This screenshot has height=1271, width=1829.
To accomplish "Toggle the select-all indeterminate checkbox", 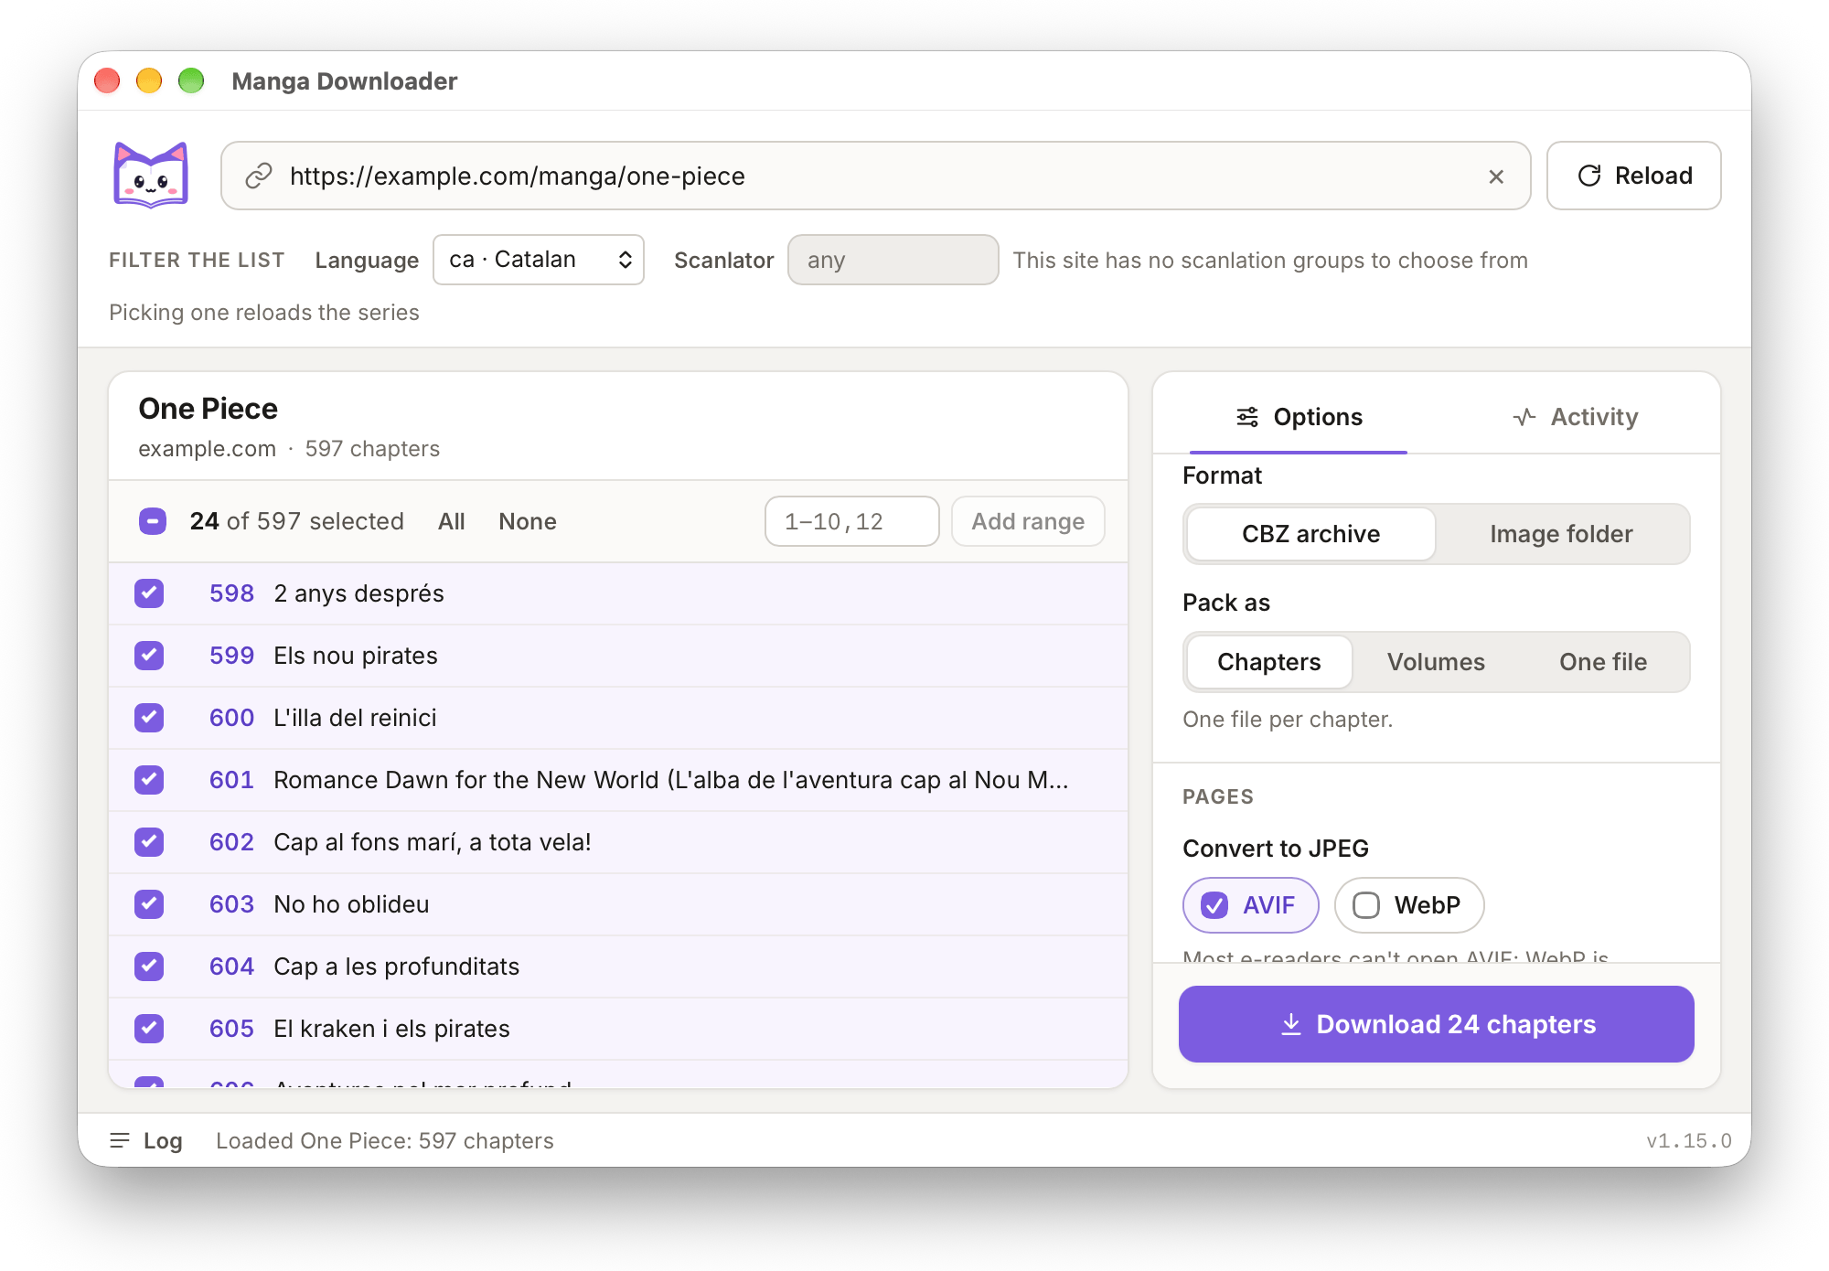I will 153,521.
